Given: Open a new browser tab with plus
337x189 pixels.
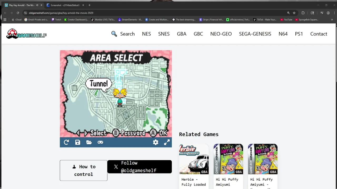Looking at the screenshot, I should 90,5.
